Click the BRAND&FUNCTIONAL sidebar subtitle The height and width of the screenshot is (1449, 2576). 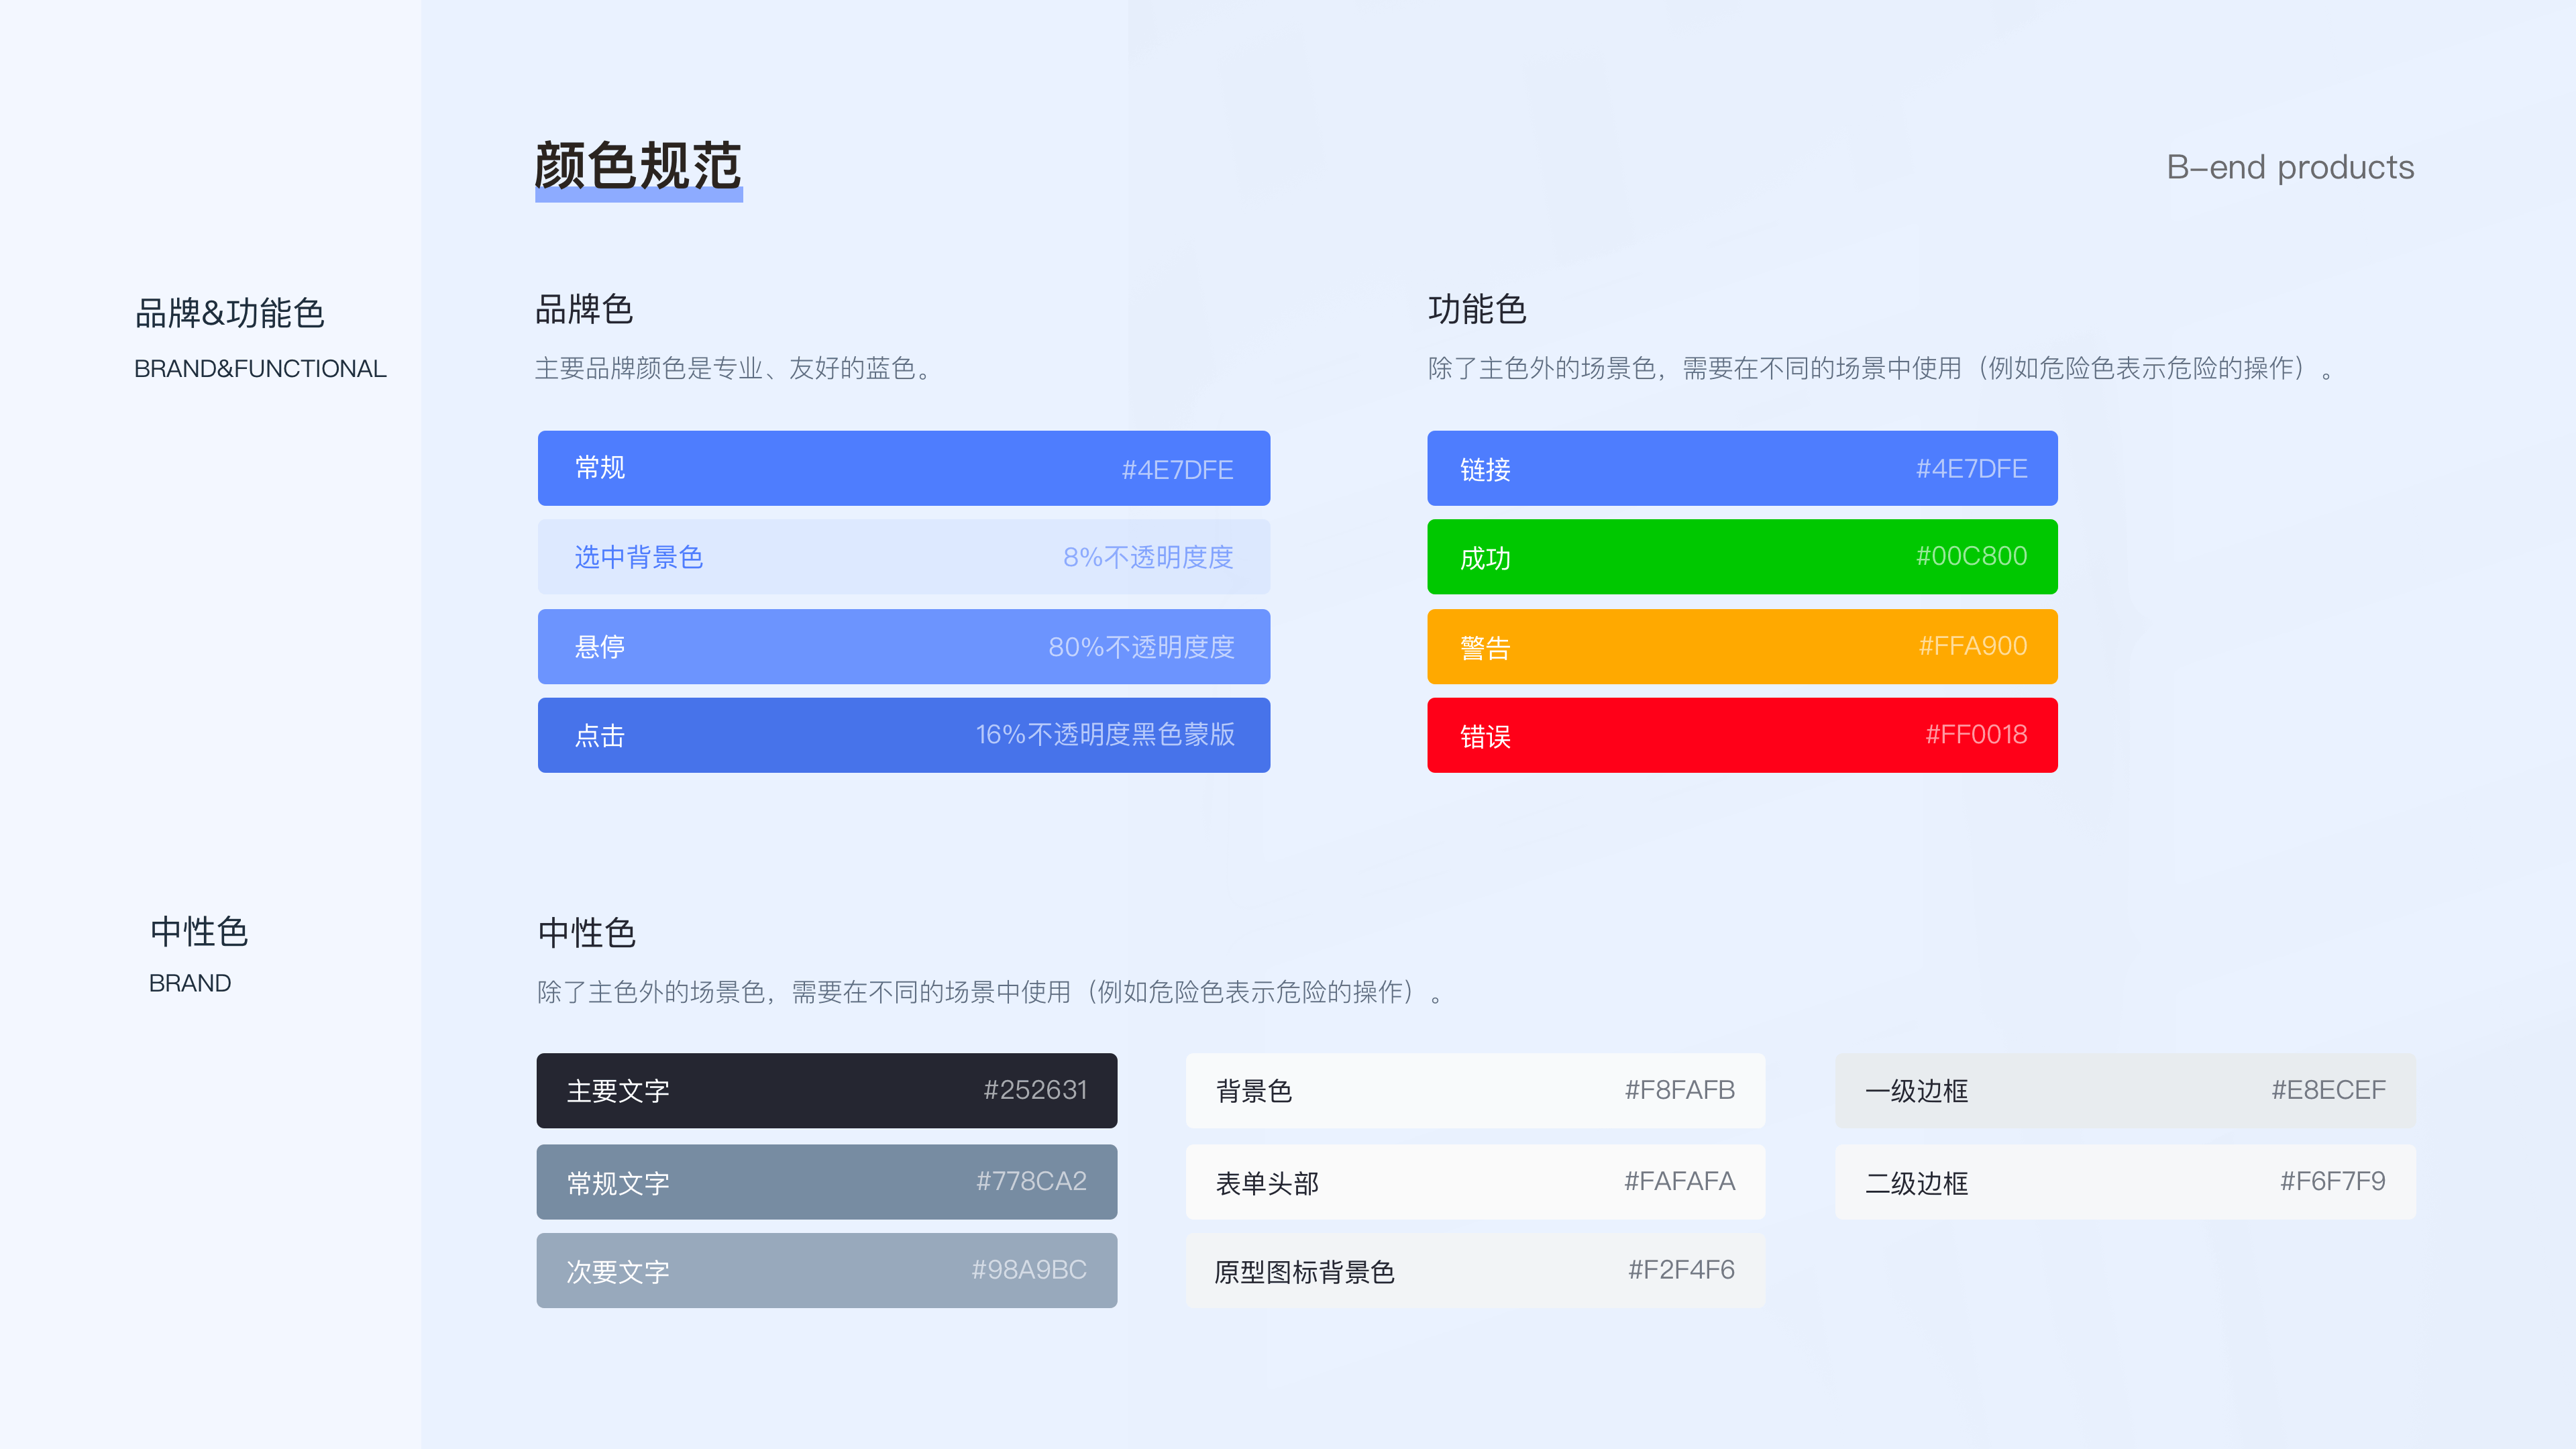point(260,369)
